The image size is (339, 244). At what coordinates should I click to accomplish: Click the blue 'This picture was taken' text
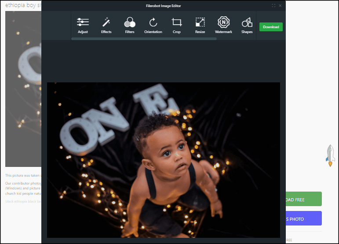click(23, 176)
